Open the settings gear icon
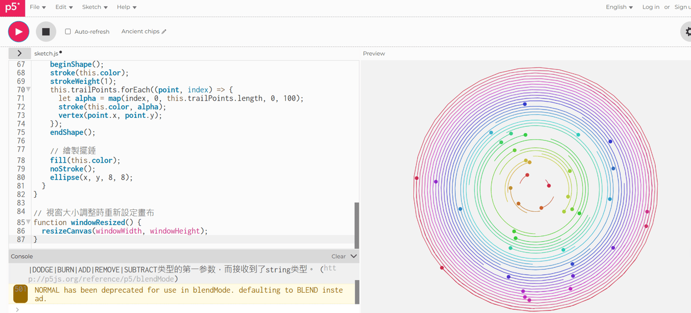Image resolution: width=691 pixels, height=313 pixels. point(687,32)
